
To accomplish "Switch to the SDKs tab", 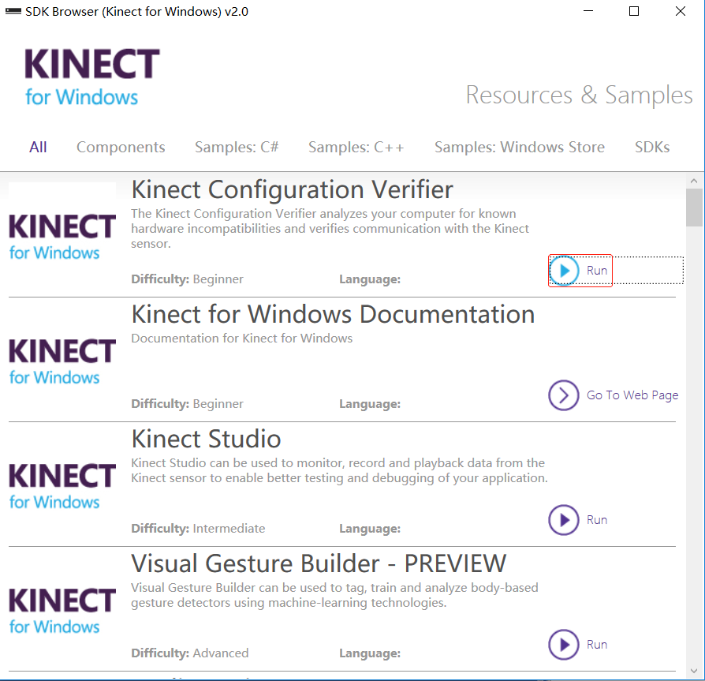I will click(x=652, y=148).
